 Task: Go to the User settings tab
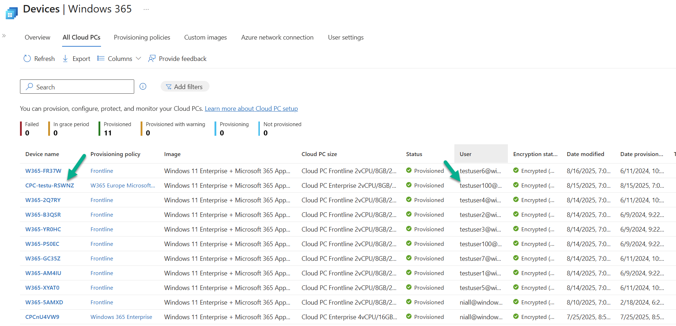[x=345, y=37]
